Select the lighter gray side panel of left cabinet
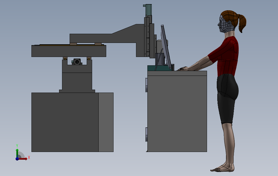The image size is (278, 176). (x=106, y=122)
